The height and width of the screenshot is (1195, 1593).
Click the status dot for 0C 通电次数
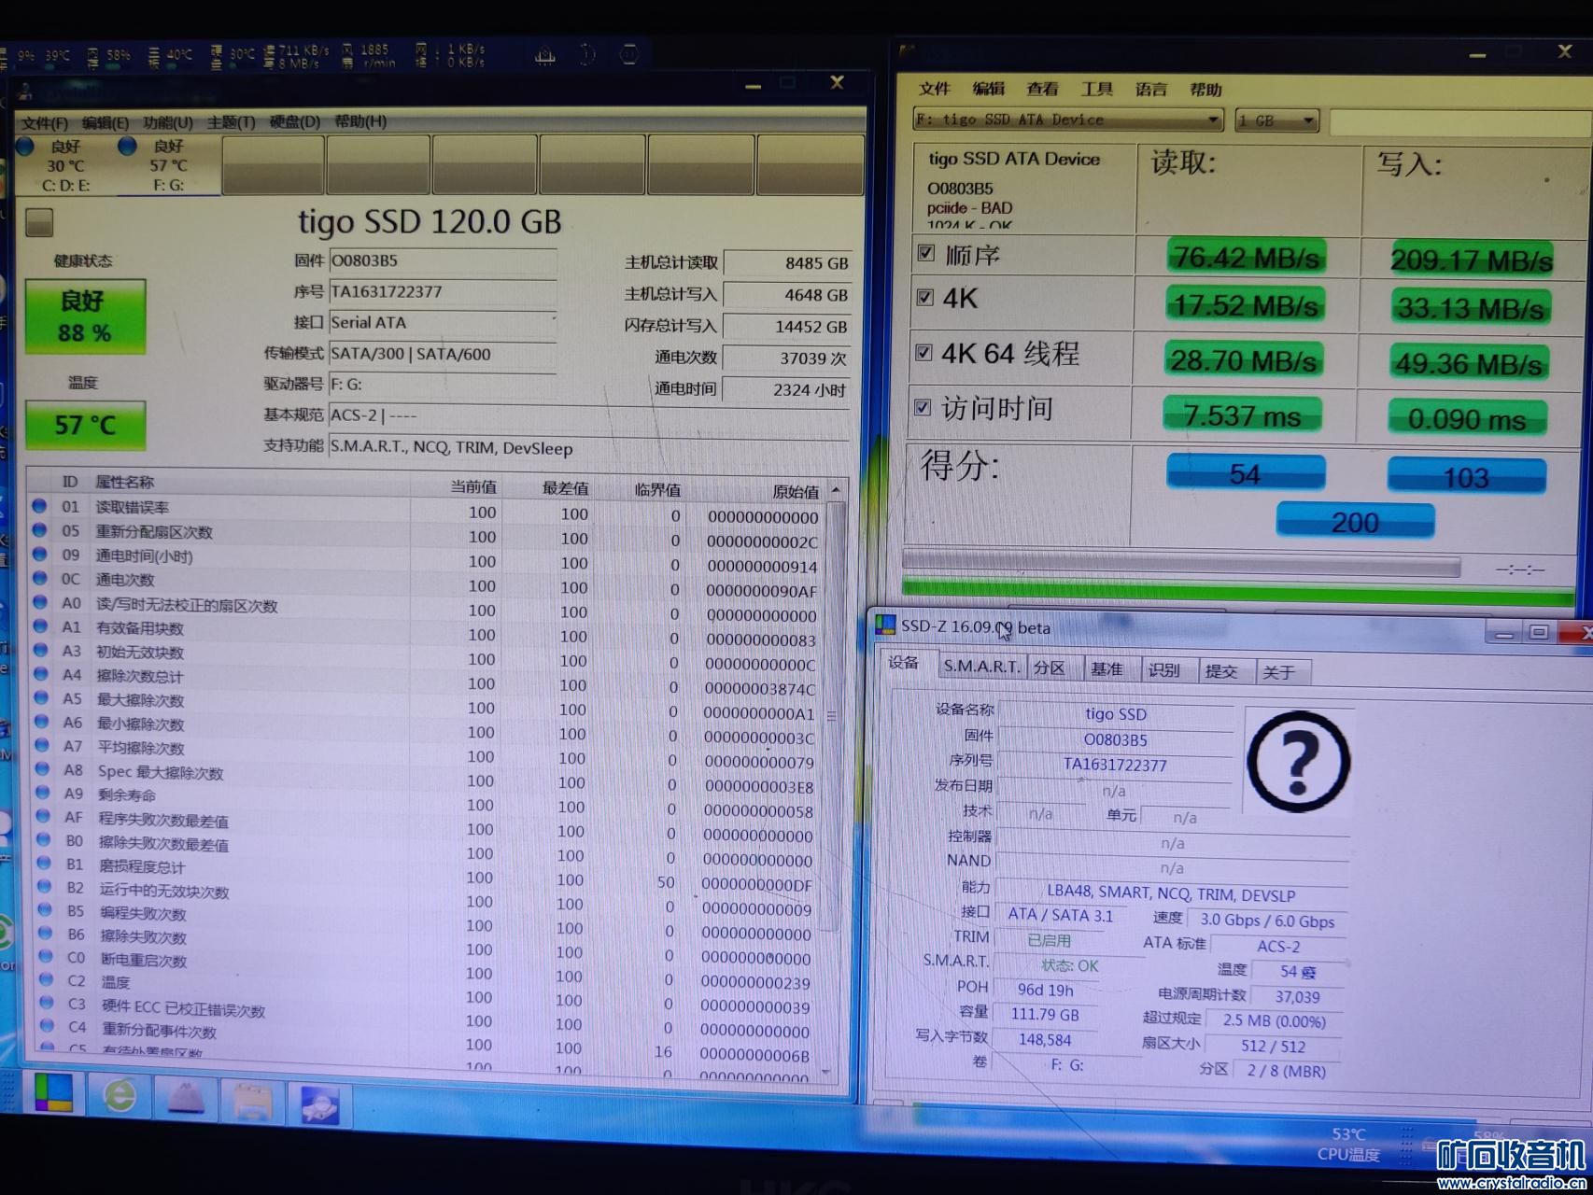point(39,579)
